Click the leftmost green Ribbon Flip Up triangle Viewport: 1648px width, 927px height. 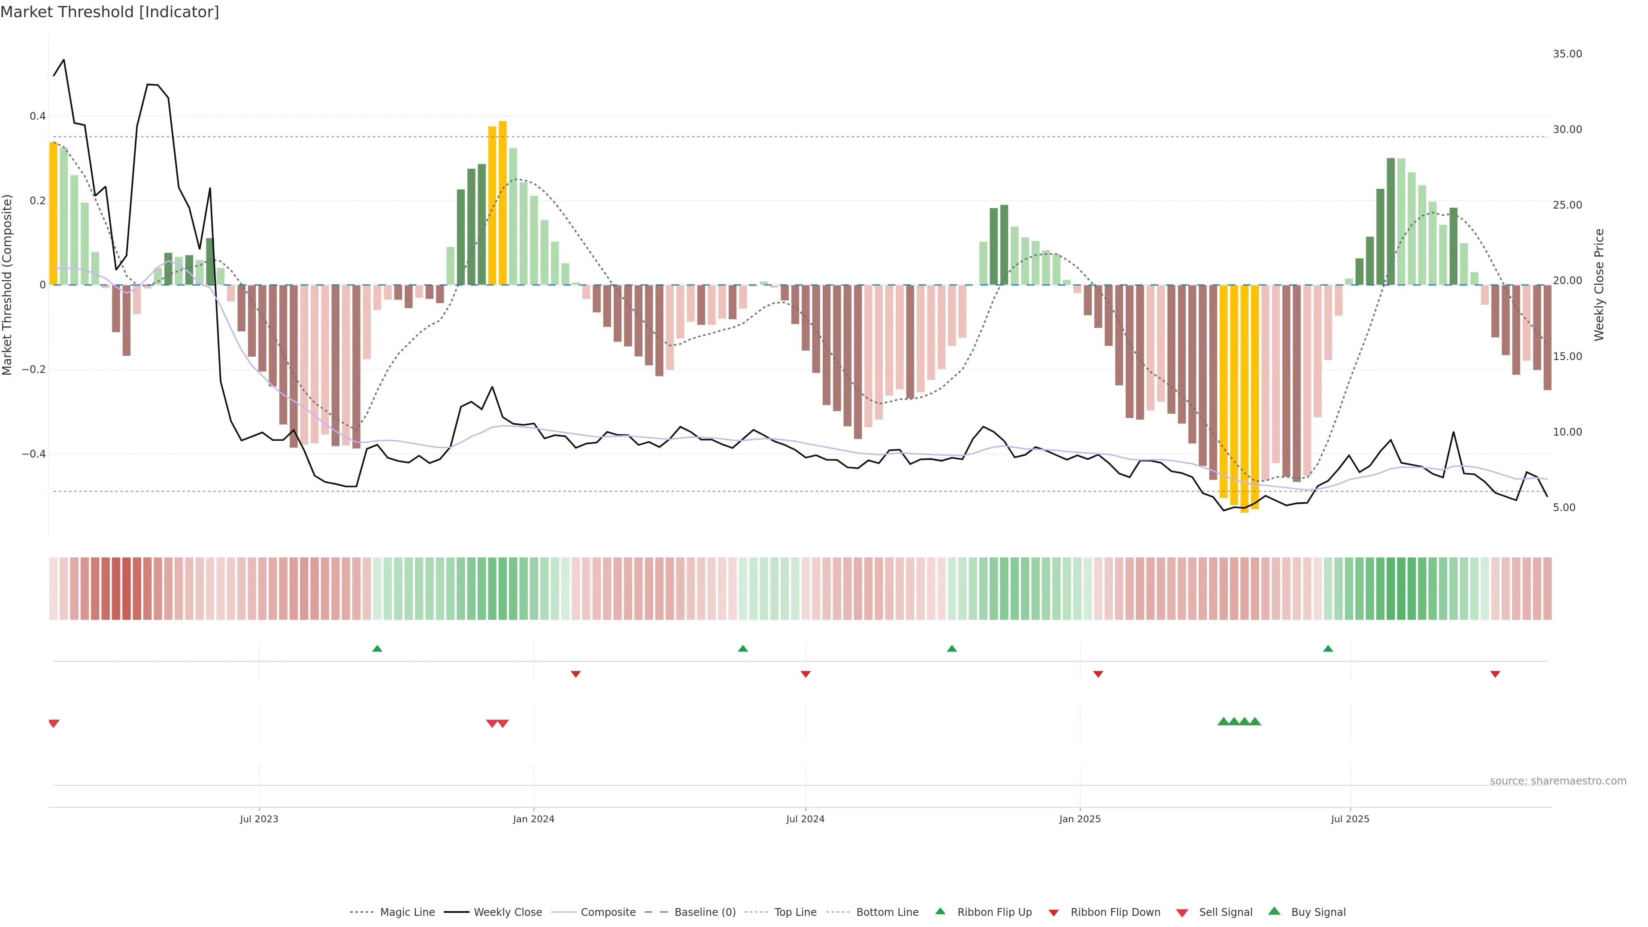pos(377,649)
